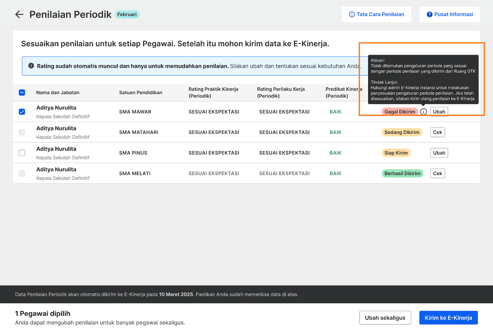Click Ubah button for SMA MAWAR row
This screenshot has height=332, width=493.
point(439,112)
